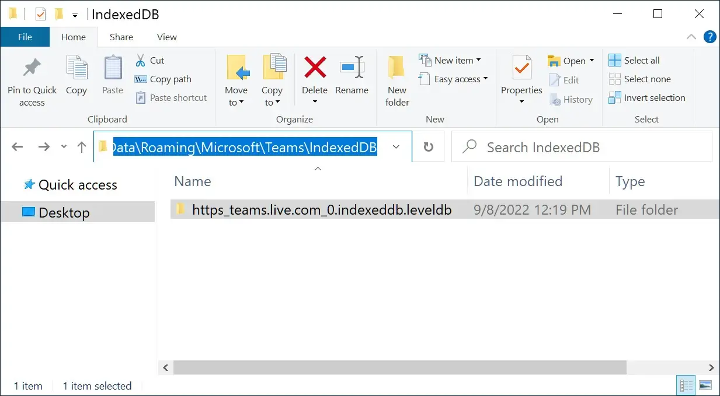The width and height of the screenshot is (720, 396).
Task: Delete the selection using red X icon
Action: tap(315, 68)
